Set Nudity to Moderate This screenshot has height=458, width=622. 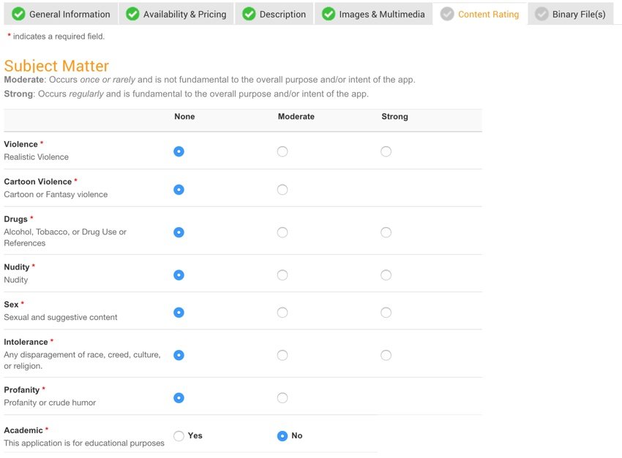coord(282,275)
